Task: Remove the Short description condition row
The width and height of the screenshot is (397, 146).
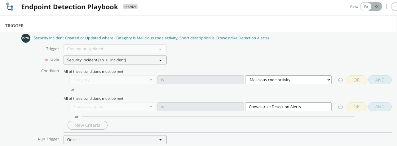Action: click(340, 107)
